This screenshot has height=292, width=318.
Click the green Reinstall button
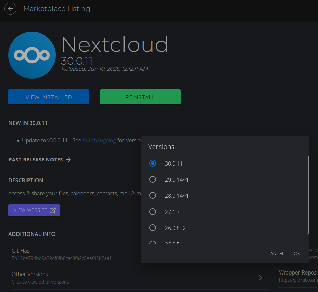point(140,97)
